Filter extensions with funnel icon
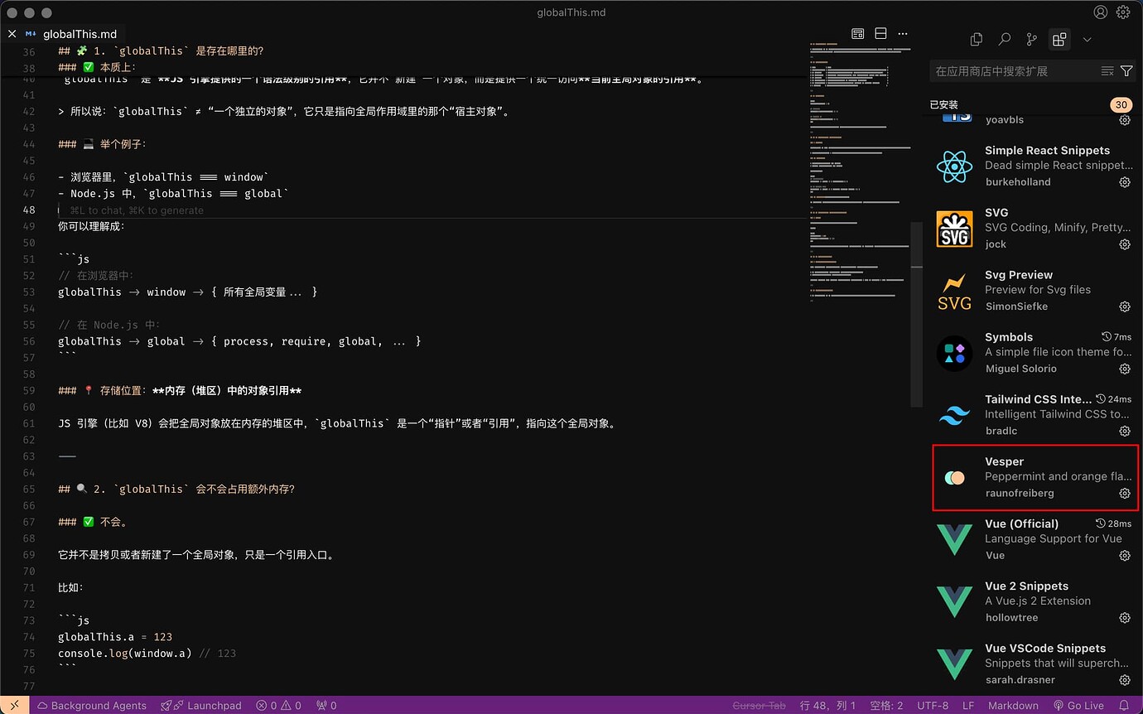 pos(1126,71)
